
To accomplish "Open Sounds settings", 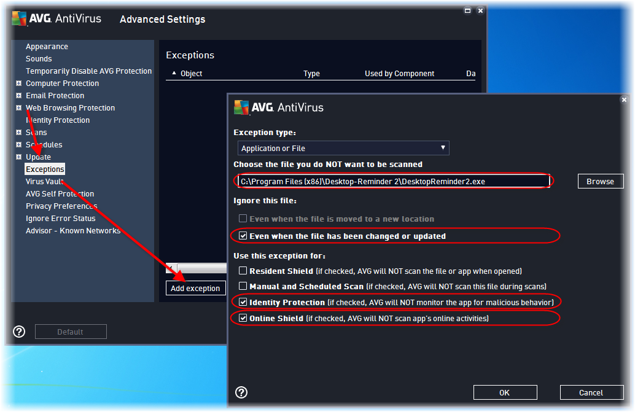I will (39, 59).
